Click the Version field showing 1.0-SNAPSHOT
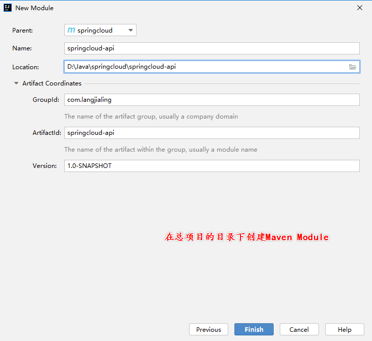 click(x=212, y=166)
